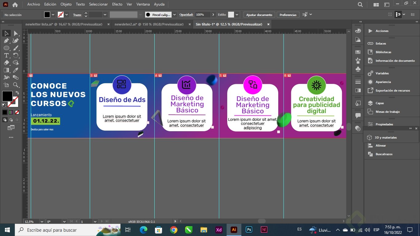The image size is (420, 236).
Task: Choose the Eyedropper tool
Action: click(x=16, y=70)
